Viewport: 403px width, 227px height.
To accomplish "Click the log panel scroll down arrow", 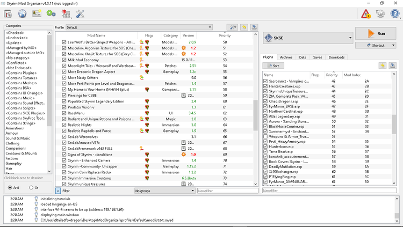I will [x=397, y=221].
